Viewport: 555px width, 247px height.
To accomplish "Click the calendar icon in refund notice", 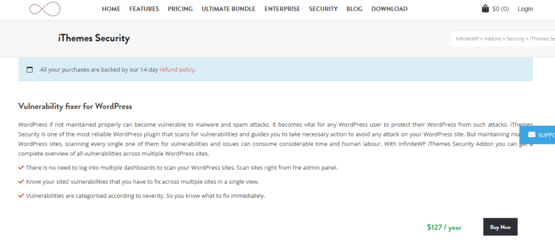I will [x=30, y=70].
